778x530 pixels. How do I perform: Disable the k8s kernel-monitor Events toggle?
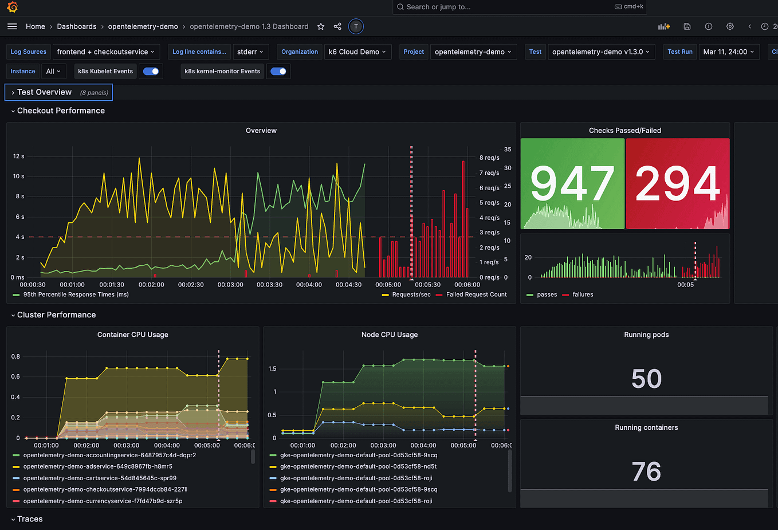[x=278, y=71]
